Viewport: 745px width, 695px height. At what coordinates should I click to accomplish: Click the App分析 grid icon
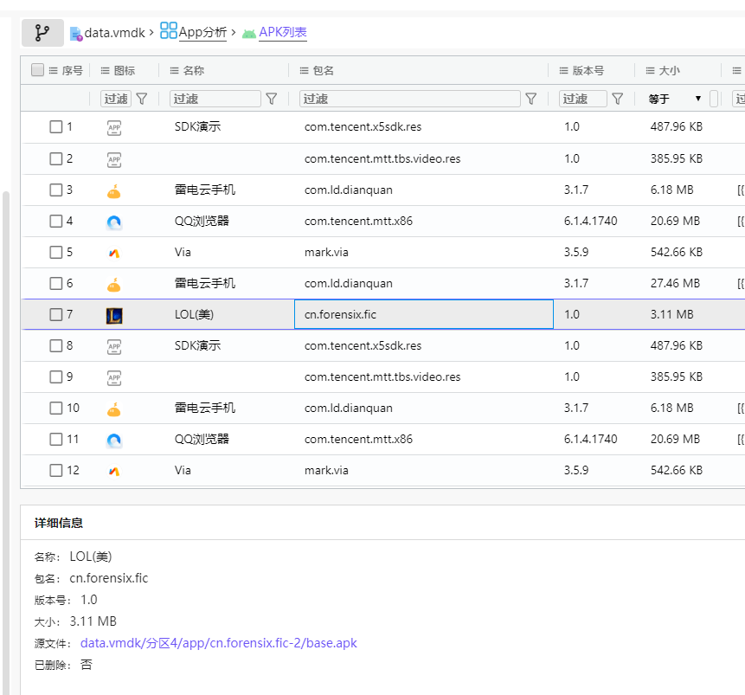click(168, 32)
